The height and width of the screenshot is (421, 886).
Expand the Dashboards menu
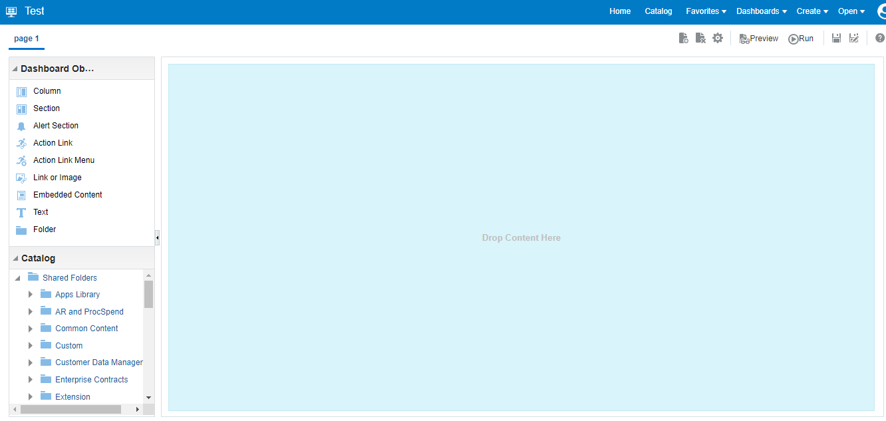tap(760, 11)
